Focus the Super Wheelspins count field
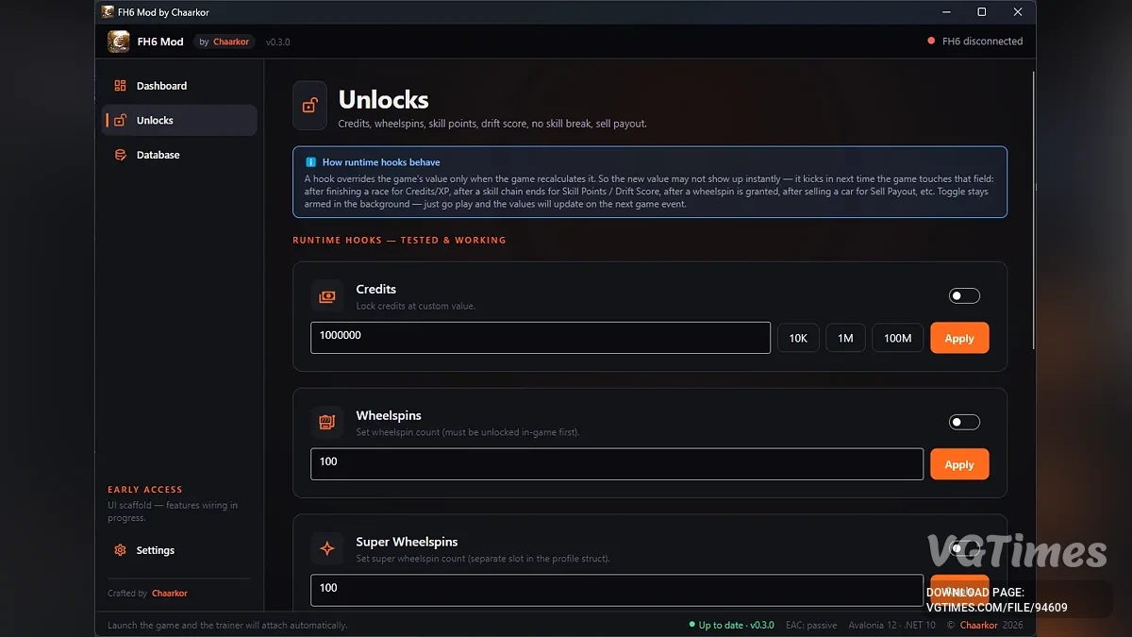 coord(617,590)
